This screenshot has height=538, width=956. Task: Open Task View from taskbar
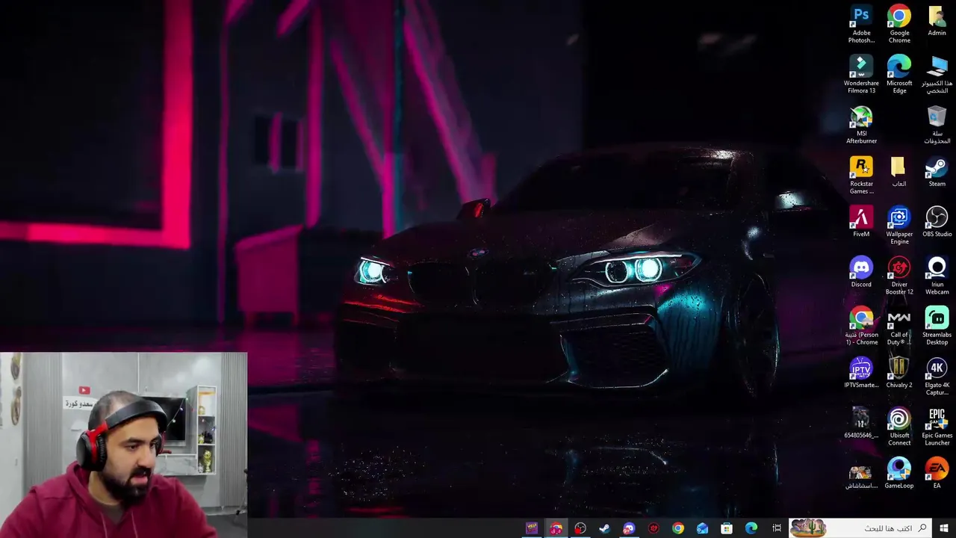(777, 528)
